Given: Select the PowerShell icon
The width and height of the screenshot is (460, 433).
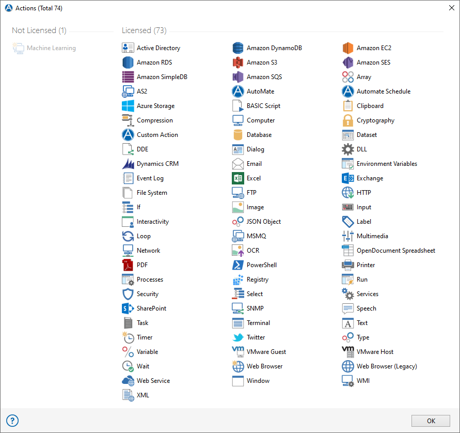Looking at the screenshot, I should pos(238,265).
